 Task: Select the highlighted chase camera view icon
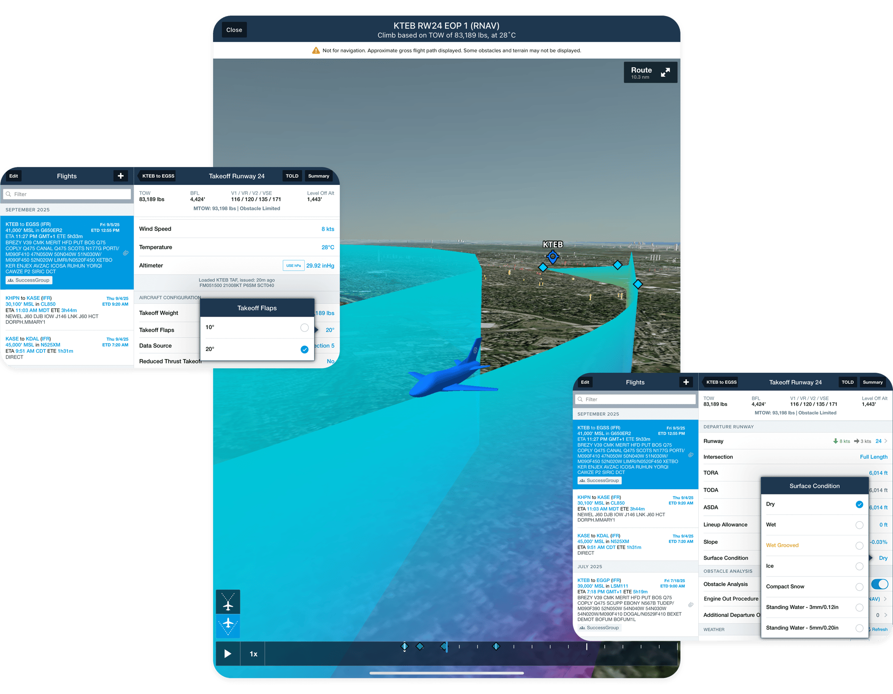228,626
